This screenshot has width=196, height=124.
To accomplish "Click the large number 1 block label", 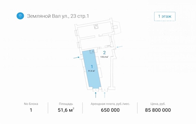I will click(92, 67).
